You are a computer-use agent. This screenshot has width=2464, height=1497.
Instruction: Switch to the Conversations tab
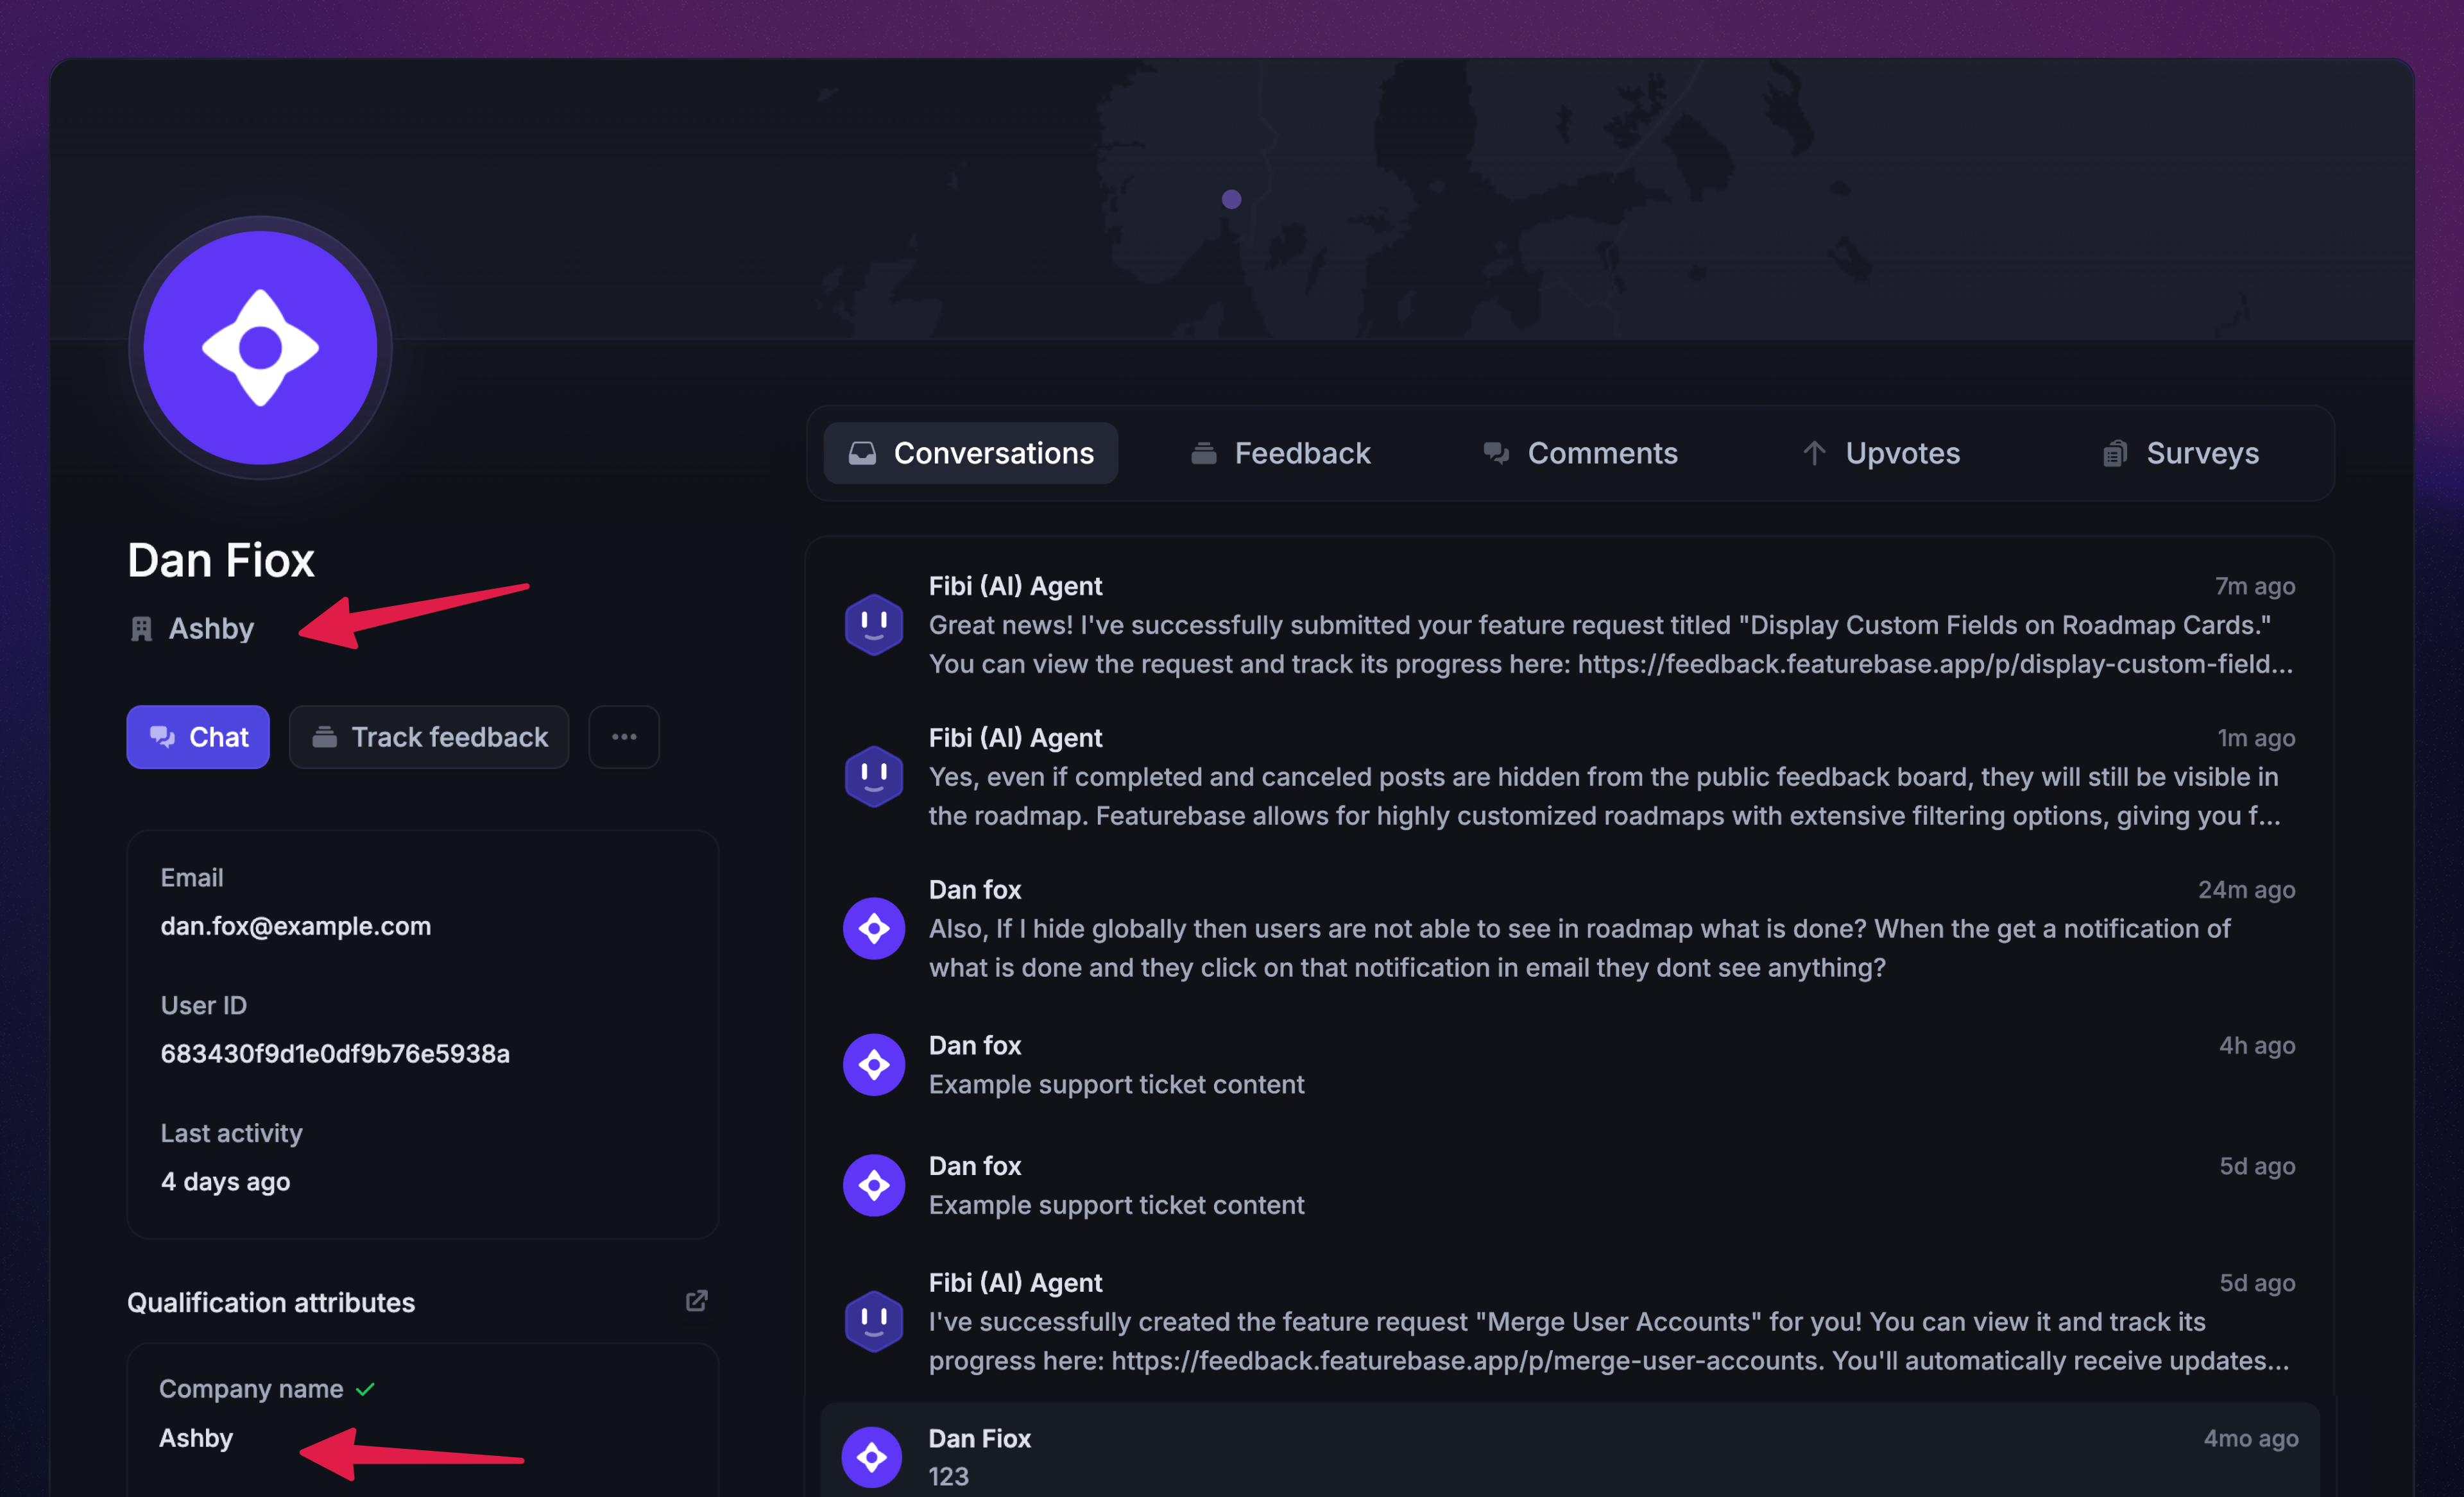click(970, 453)
